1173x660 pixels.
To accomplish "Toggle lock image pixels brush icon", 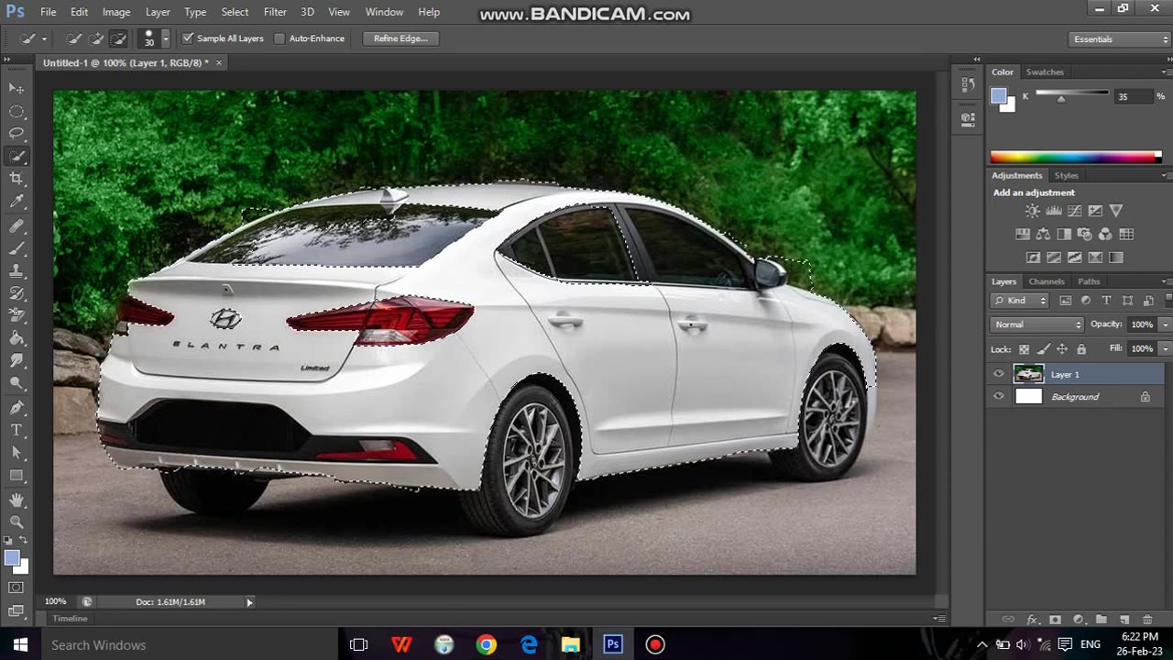I will coord(1044,349).
